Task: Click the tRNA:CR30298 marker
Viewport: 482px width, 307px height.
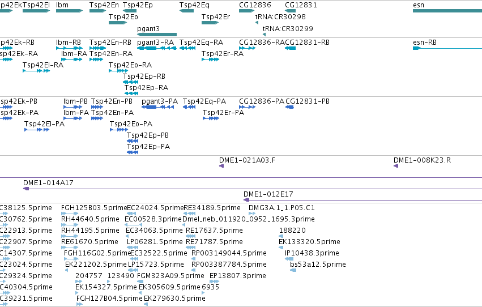Action: pos(257,23)
